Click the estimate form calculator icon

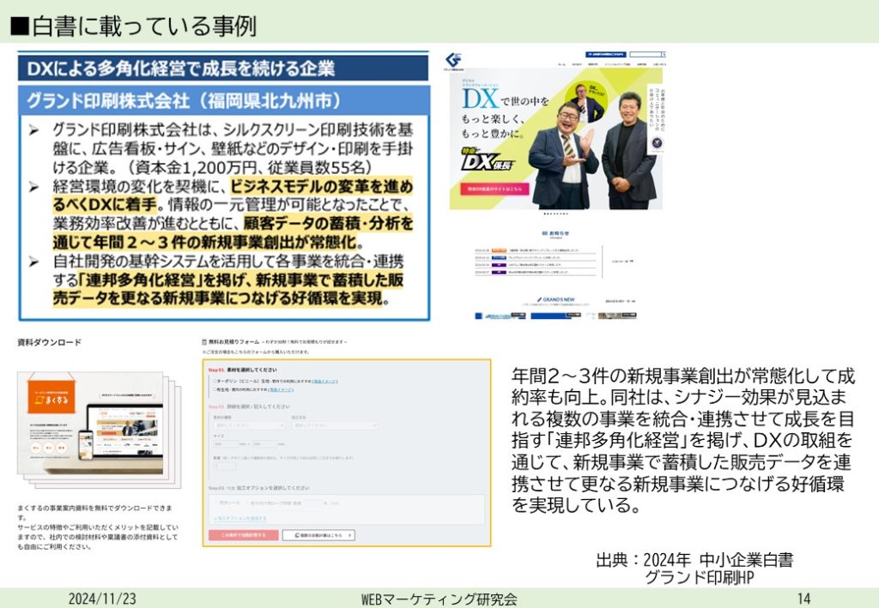(203, 340)
